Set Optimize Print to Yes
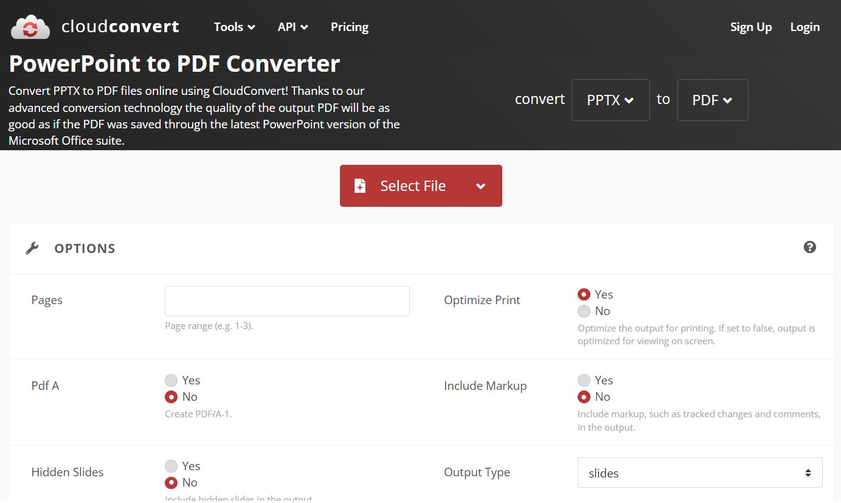The image size is (841, 503). click(x=584, y=294)
